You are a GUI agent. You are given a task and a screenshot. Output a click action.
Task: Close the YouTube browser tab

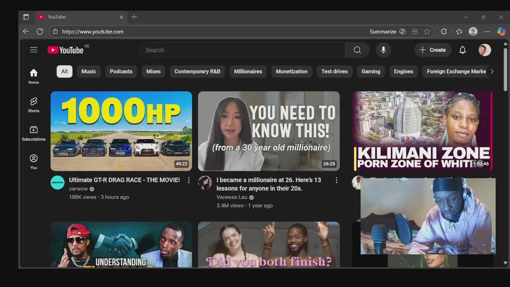coord(122,17)
